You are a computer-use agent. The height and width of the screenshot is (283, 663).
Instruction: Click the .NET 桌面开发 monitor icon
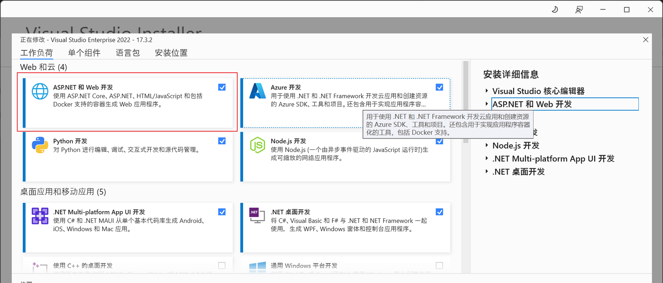point(258,216)
